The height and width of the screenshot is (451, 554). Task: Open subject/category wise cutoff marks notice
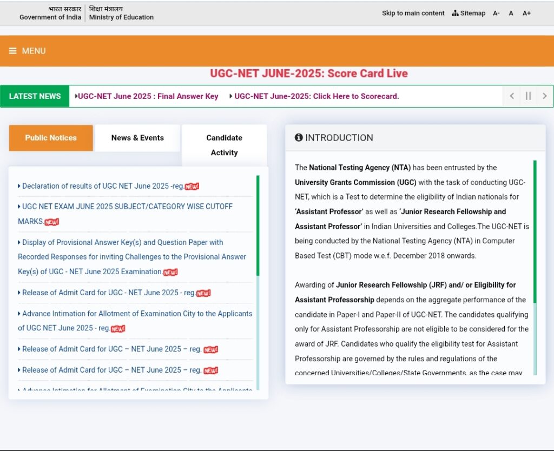click(x=125, y=214)
